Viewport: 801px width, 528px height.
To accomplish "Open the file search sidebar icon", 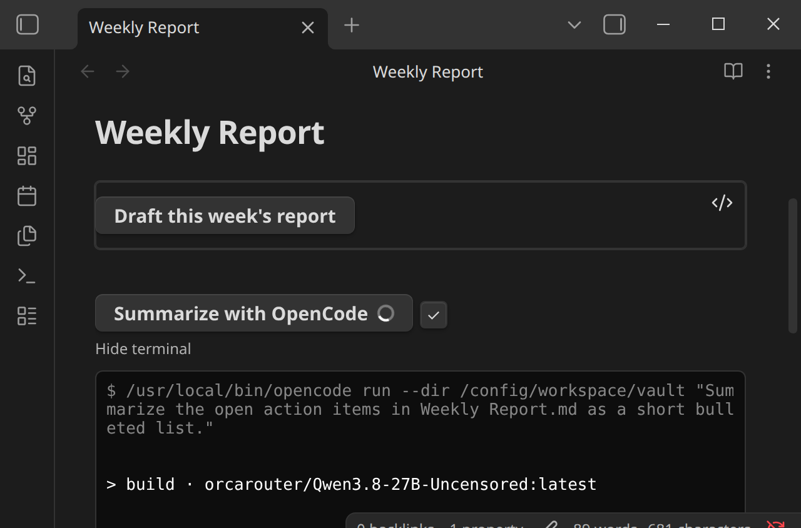I will click(27, 76).
